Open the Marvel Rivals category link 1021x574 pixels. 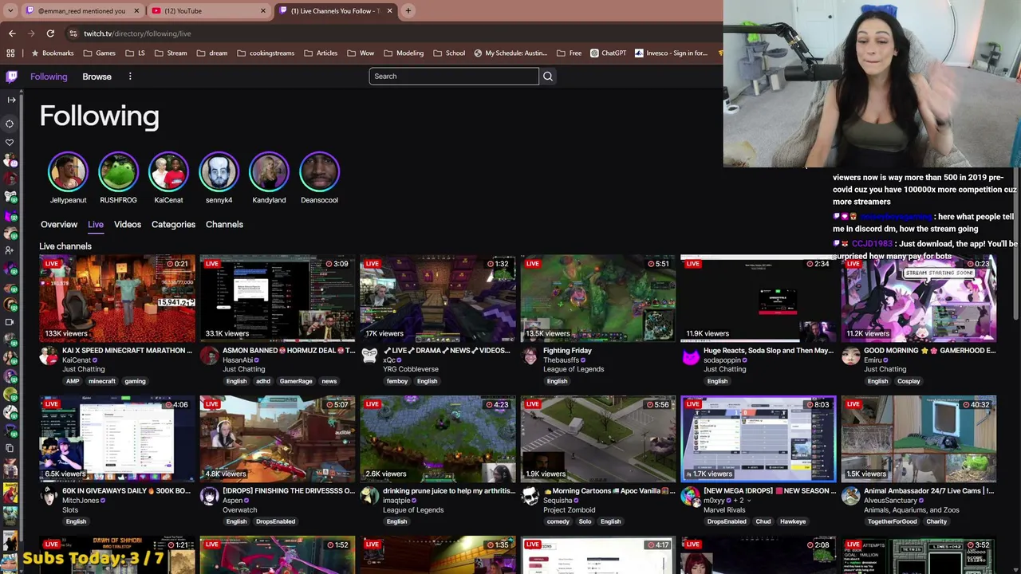(724, 510)
